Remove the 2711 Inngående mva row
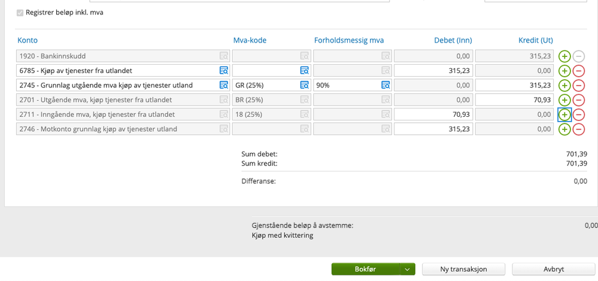The width and height of the screenshot is (598, 281). click(x=579, y=114)
